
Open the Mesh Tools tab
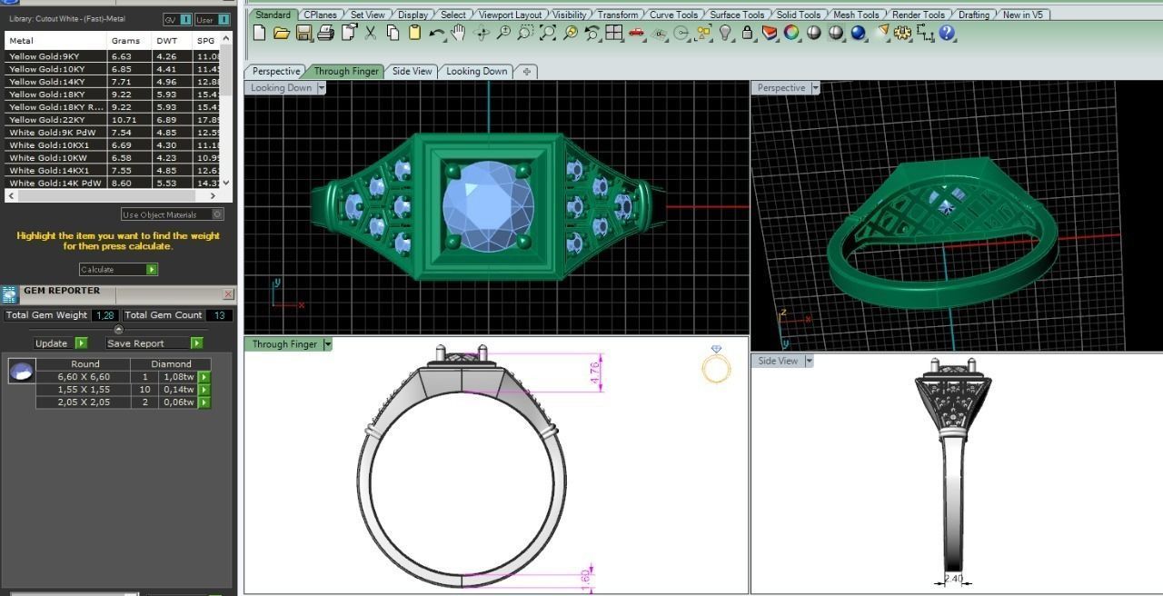tap(856, 15)
